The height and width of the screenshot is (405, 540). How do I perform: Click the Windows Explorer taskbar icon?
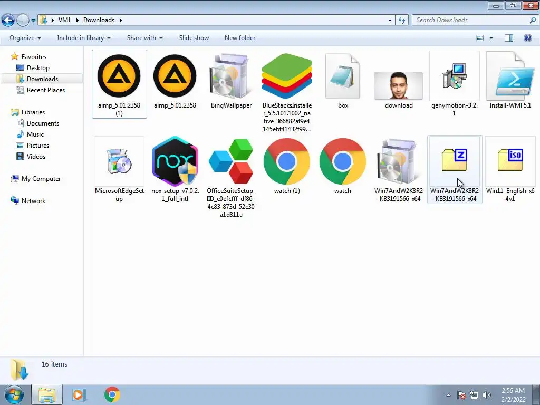coord(47,394)
